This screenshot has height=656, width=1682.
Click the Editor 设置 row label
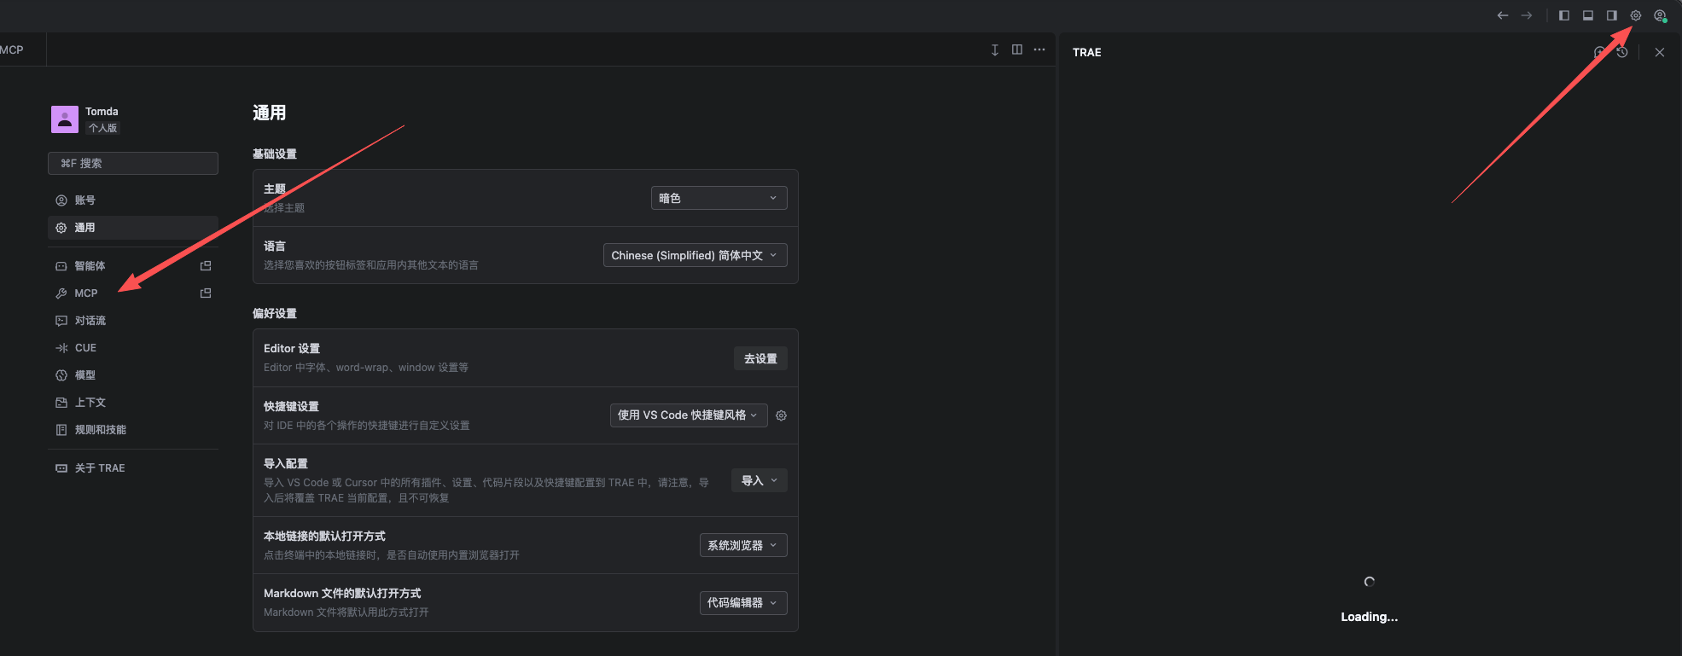point(292,349)
